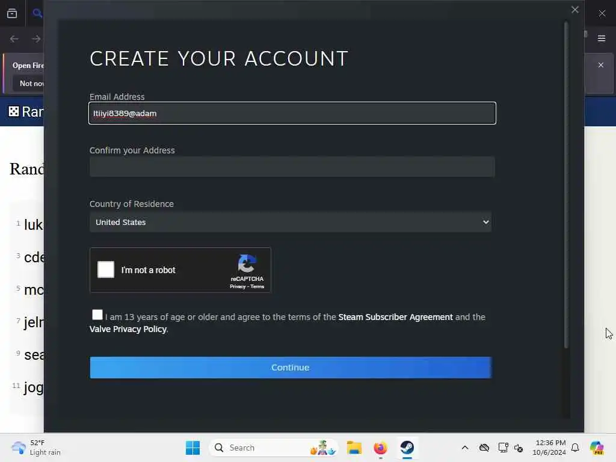616x462 pixels.
Task: Click the Email Address input field
Action: tap(292, 113)
